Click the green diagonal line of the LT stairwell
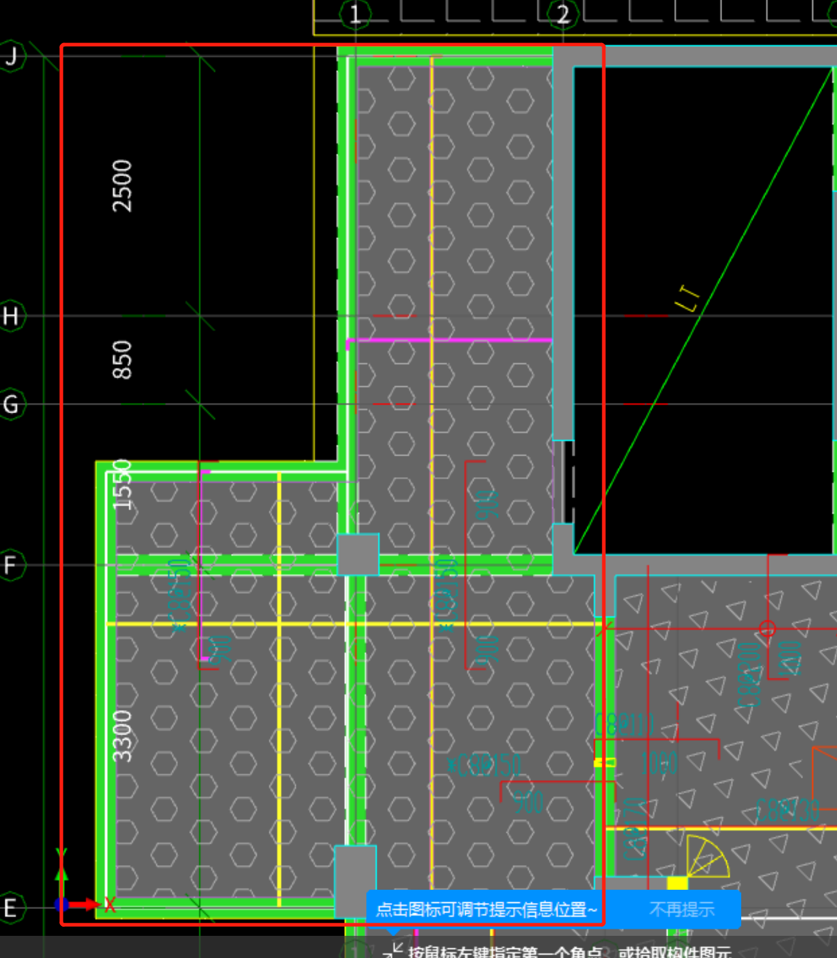 tap(703, 310)
